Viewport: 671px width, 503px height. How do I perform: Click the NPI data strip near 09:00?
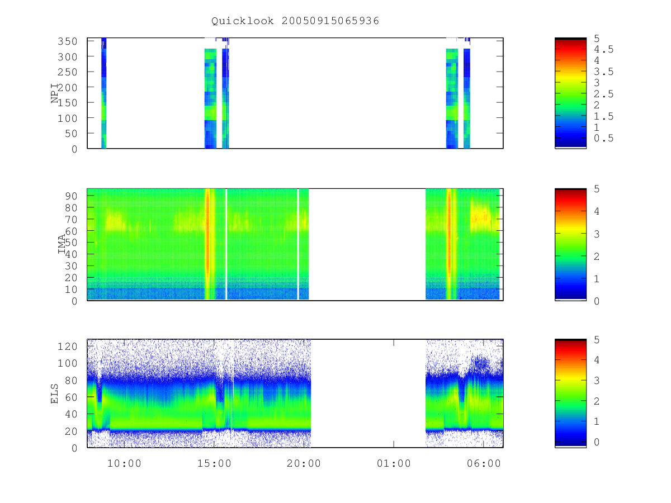(x=103, y=93)
